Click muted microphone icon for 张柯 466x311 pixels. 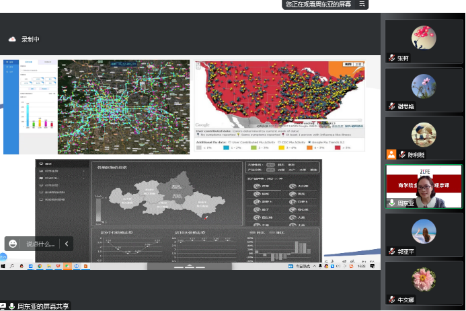tap(391, 58)
